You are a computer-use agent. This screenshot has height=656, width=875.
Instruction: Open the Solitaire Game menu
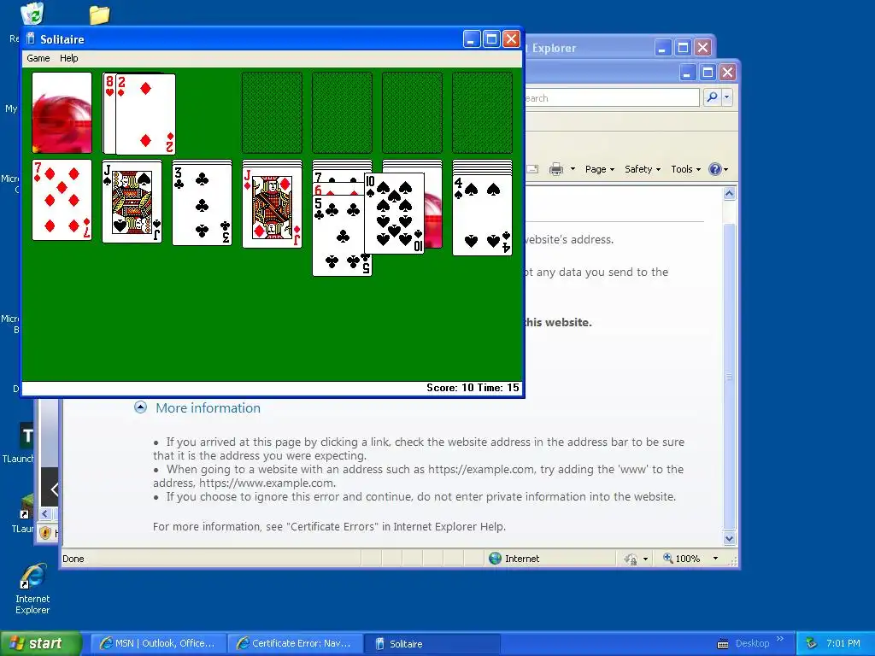[x=38, y=58]
